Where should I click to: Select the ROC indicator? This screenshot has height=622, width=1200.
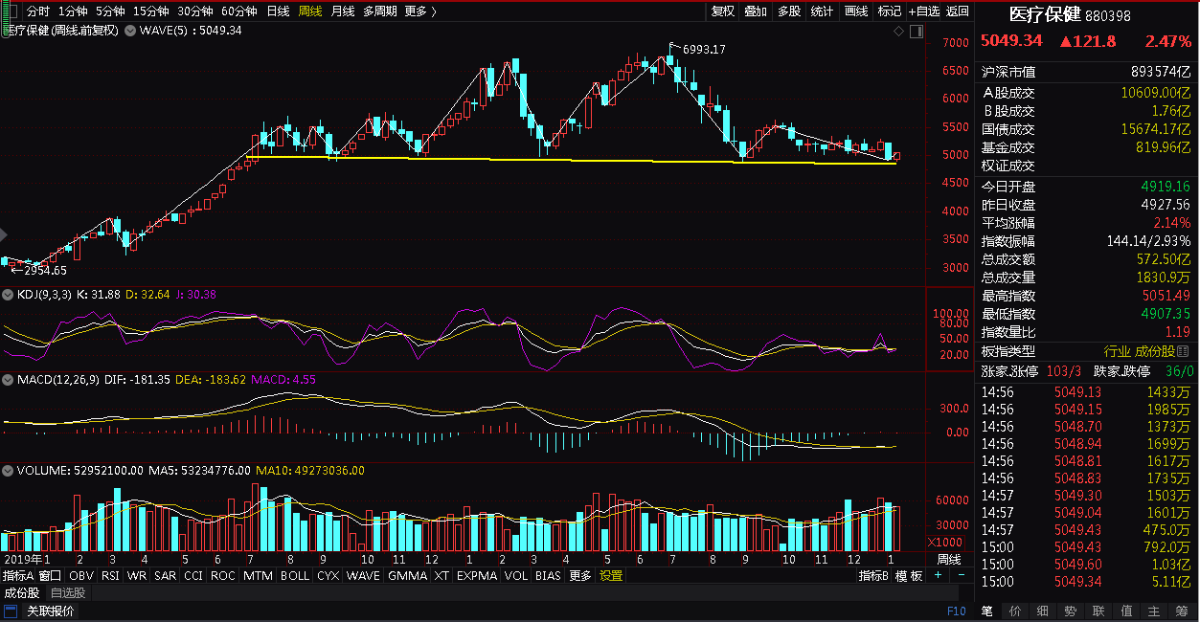[x=222, y=575]
